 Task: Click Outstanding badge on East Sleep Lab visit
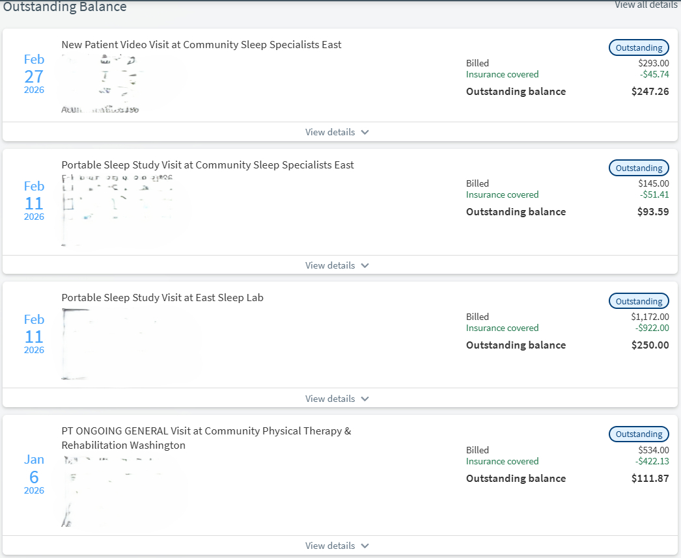tap(639, 301)
